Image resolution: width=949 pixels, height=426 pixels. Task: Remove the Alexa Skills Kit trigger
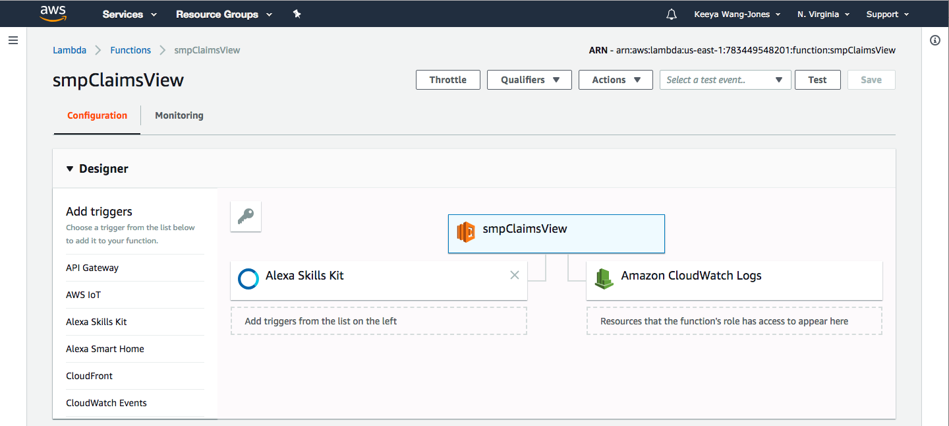pos(515,275)
